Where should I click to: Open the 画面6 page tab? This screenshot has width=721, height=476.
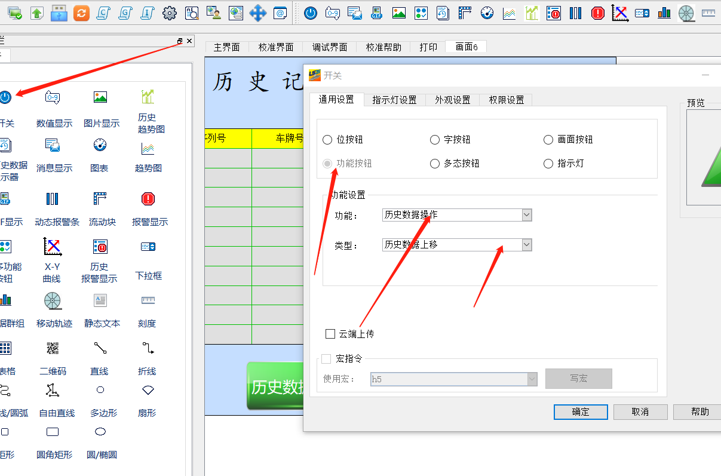467,47
